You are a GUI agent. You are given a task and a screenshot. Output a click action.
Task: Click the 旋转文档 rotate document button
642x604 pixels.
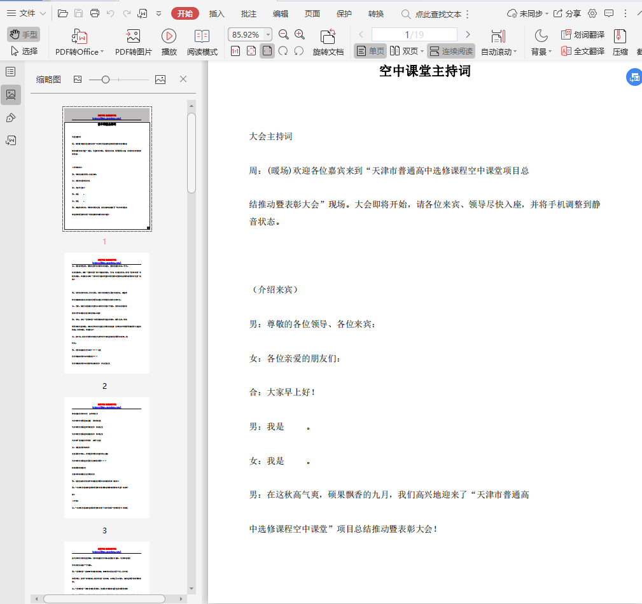tap(328, 42)
